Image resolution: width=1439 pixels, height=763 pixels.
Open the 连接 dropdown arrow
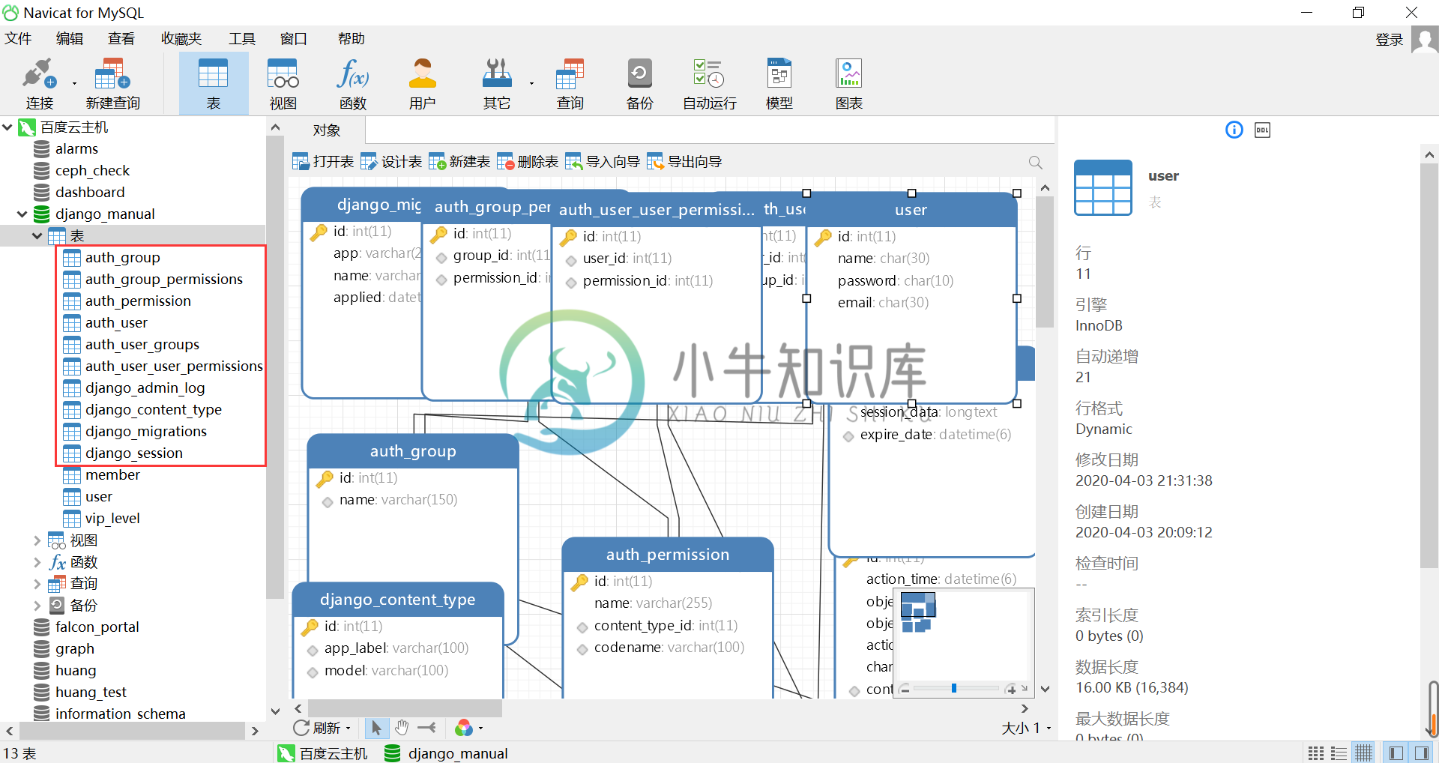point(74,84)
